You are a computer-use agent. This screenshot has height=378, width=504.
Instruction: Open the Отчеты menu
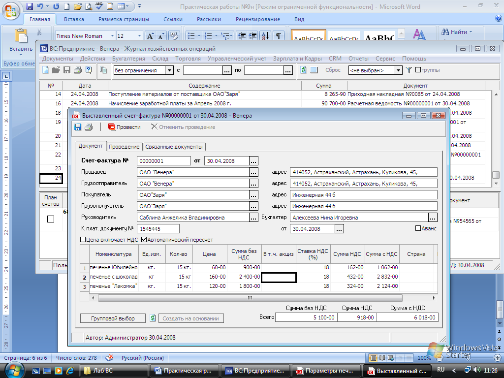[x=358, y=59]
